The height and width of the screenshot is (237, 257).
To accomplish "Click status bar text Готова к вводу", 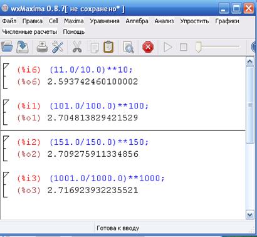I will [118, 228].
